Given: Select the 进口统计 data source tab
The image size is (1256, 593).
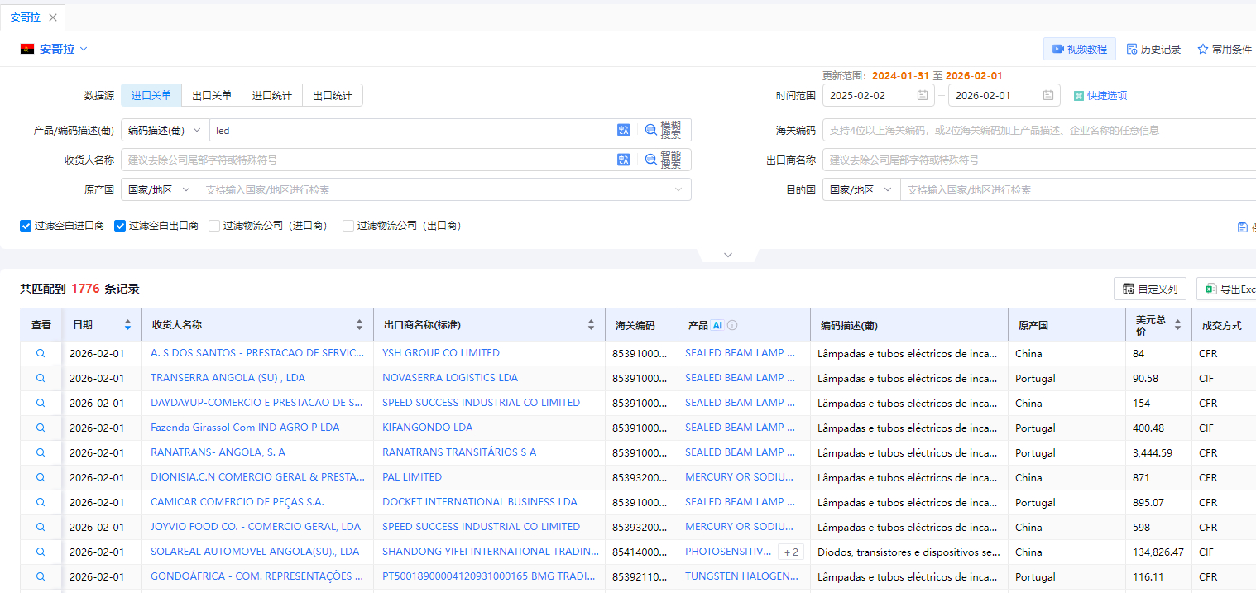Looking at the screenshot, I should 272,95.
